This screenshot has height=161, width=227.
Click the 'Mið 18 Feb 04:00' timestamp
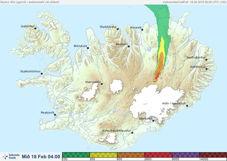click(x=41, y=157)
